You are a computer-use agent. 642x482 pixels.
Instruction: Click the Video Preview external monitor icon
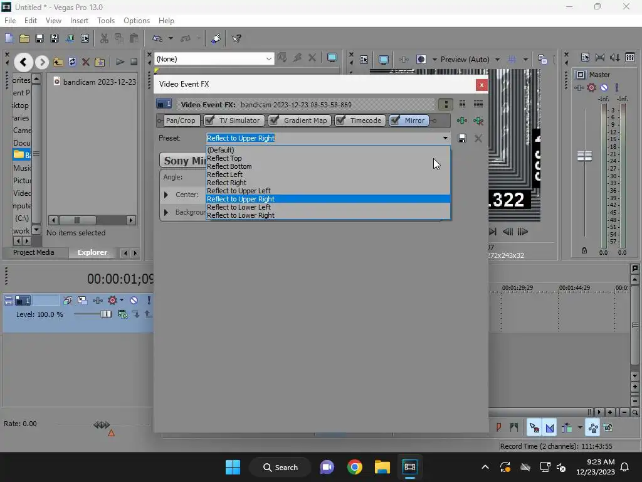(x=383, y=60)
